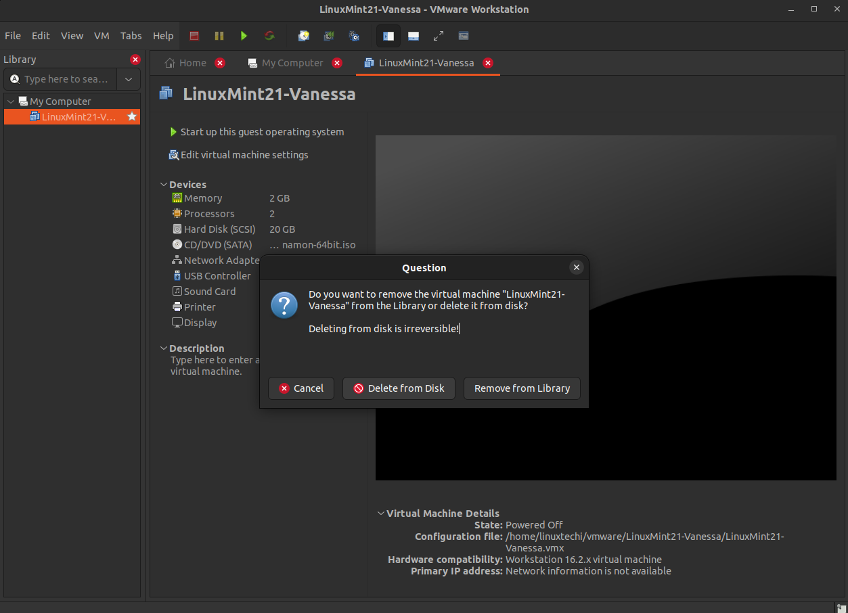Click the Edit settings wrench icon
Screen dimensions: 848x613
[174, 155]
